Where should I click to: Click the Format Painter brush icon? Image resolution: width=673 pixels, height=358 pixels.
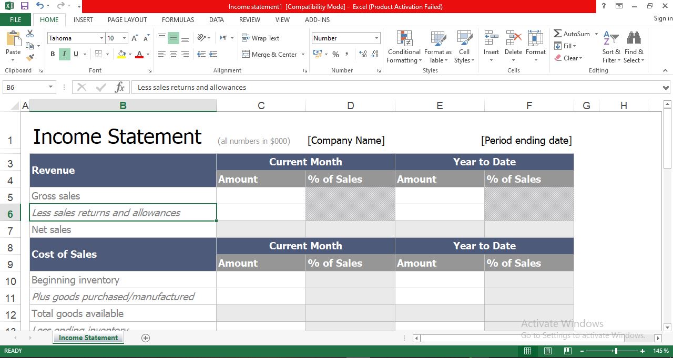[x=30, y=58]
